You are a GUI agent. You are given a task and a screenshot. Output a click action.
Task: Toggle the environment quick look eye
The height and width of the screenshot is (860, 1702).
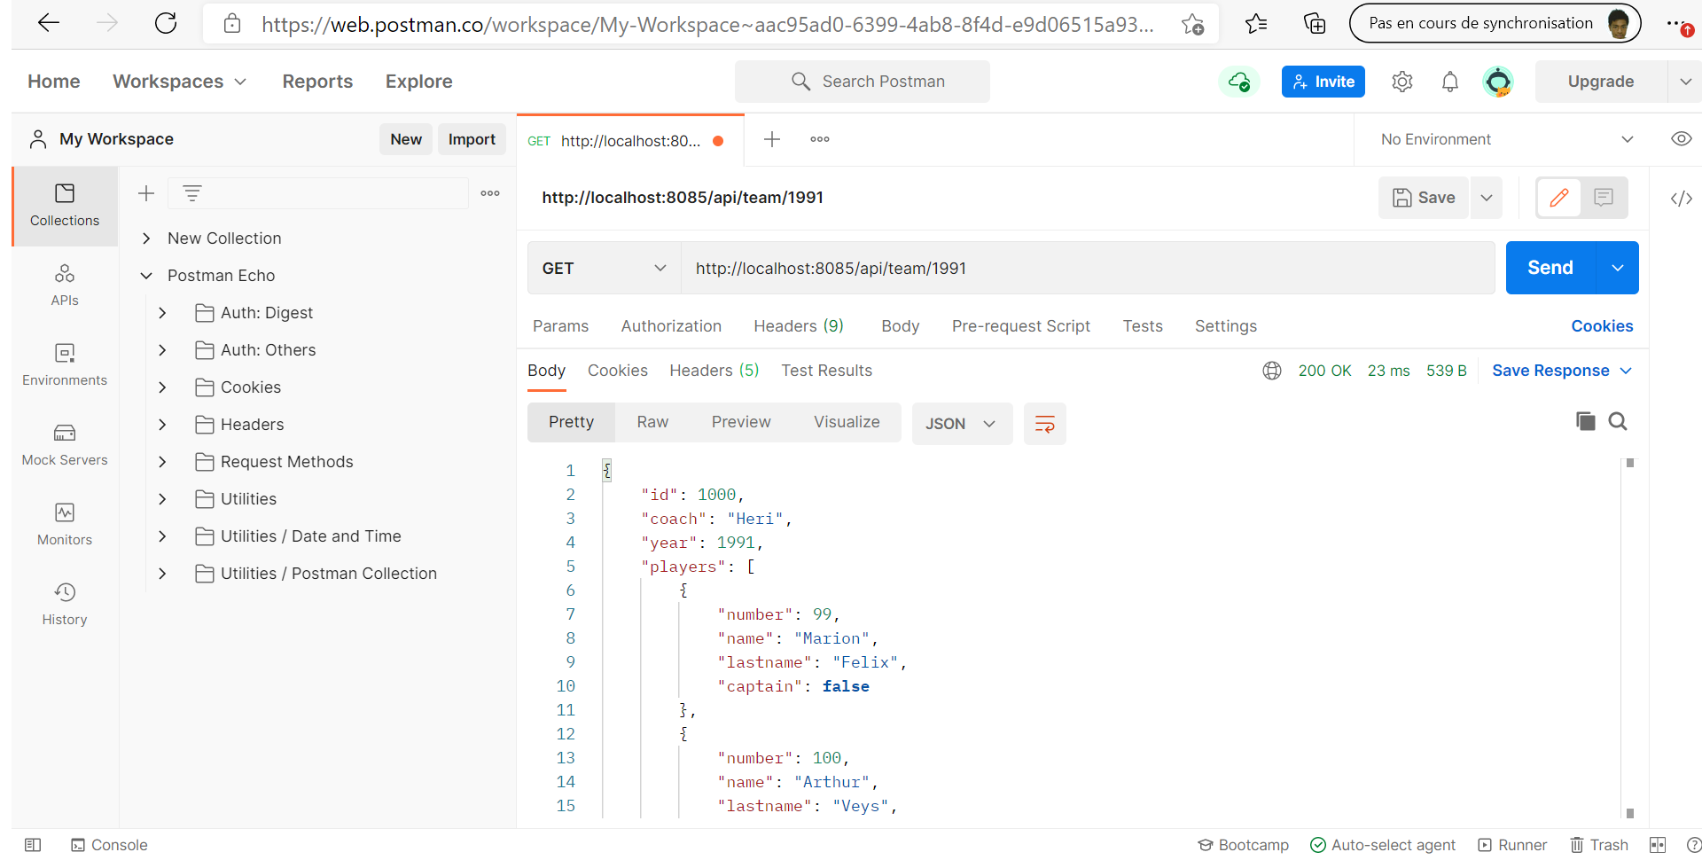[x=1682, y=139]
